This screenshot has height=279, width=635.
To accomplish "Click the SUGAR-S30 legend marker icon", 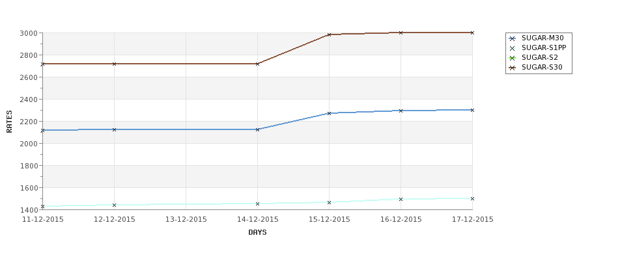I will tap(513, 68).
